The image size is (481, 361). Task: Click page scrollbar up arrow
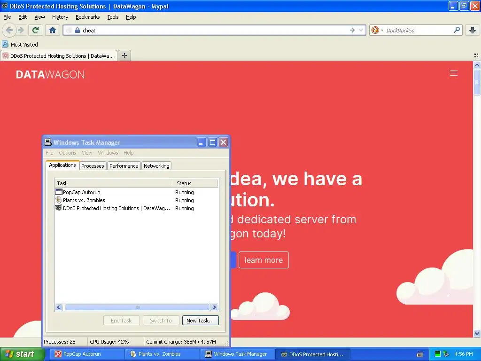coord(477,65)
